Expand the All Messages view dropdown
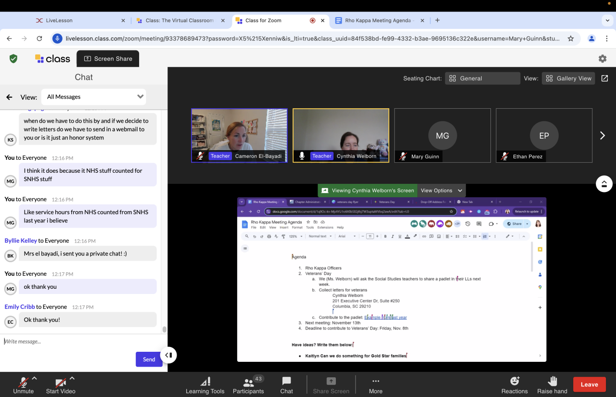The image size is (616, 397). point(94,97)
